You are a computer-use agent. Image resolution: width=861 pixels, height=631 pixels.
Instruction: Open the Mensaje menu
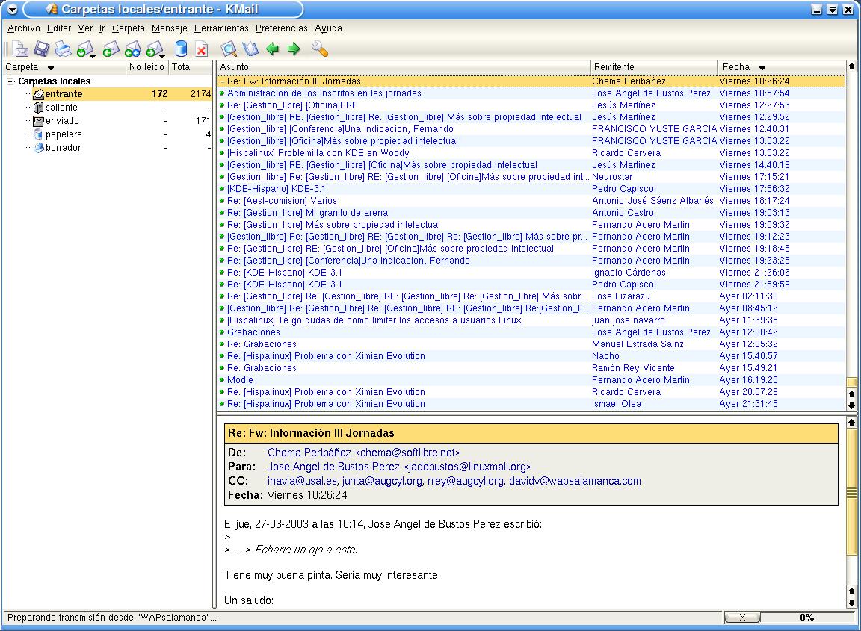(169, 28)
